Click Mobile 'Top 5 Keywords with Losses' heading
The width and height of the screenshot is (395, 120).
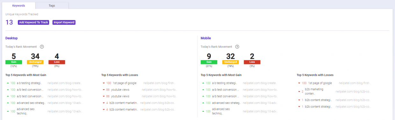pyautogui.click(x=315, y=75)
